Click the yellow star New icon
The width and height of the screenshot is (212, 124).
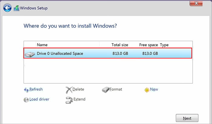click(147, 90)
